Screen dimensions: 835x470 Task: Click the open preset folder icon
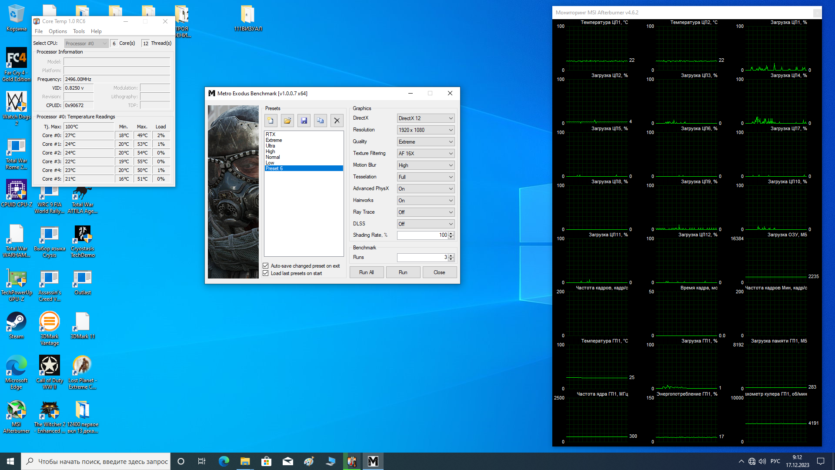(287, 121)
